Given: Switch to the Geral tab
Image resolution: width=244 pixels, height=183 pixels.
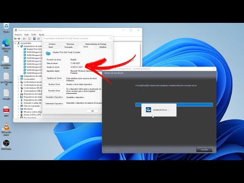Looking at the screenshot, I should [51, 47].
